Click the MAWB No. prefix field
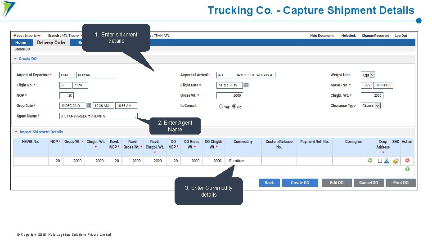The width and height of the screenshot is (432, 243). pyautogui.click(x=367, y=85)
